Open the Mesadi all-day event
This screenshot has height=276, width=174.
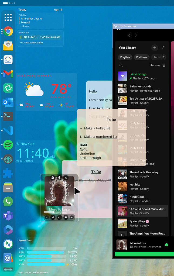pos(25,22)
